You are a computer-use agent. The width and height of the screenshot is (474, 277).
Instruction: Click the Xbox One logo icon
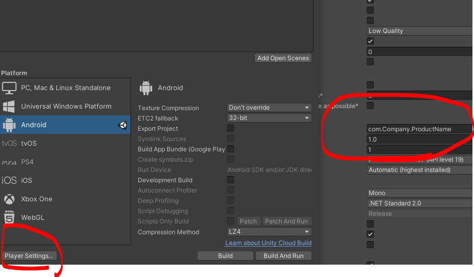click(9, 199)
